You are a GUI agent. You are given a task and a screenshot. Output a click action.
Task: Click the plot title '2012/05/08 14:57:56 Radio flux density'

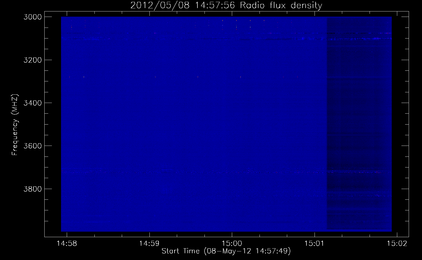point(226,5)
